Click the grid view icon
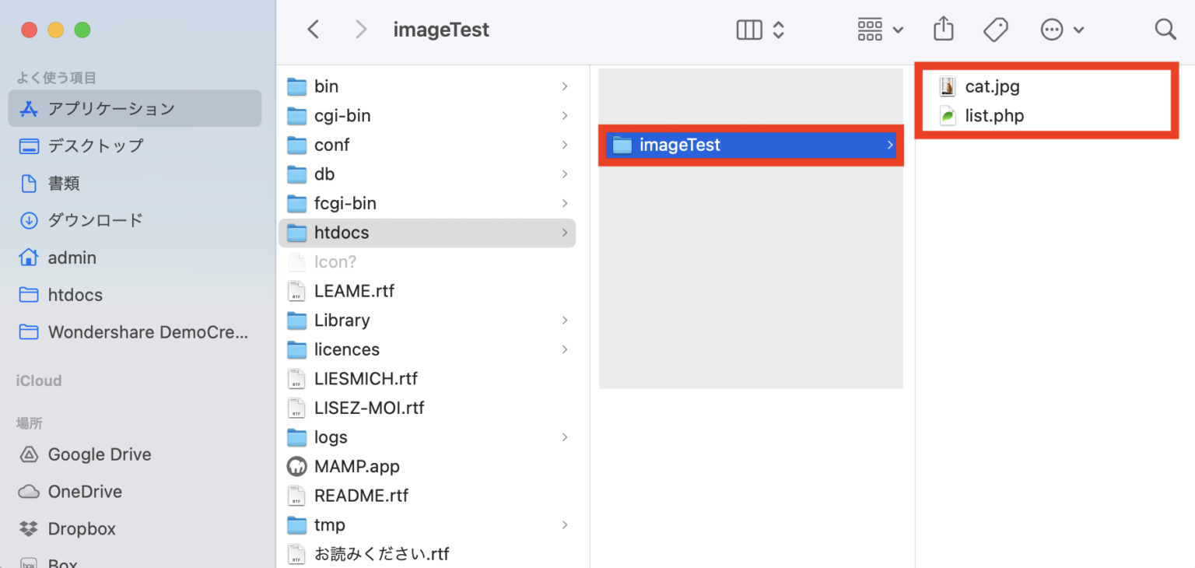 point(869,29)
